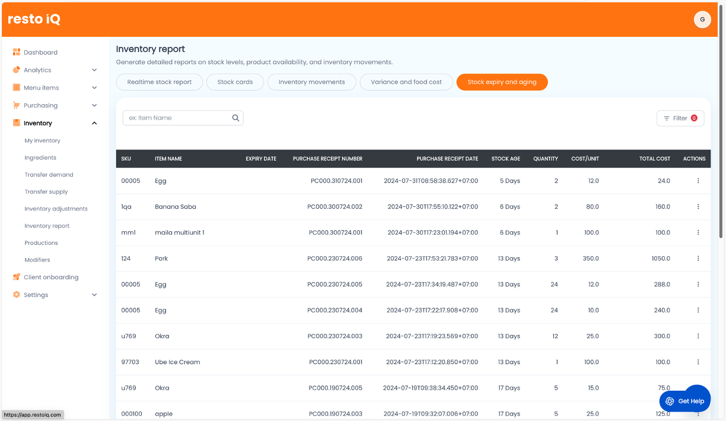Click the Dashboard icon in sidebar
The image size is (726, 421).
17,52
